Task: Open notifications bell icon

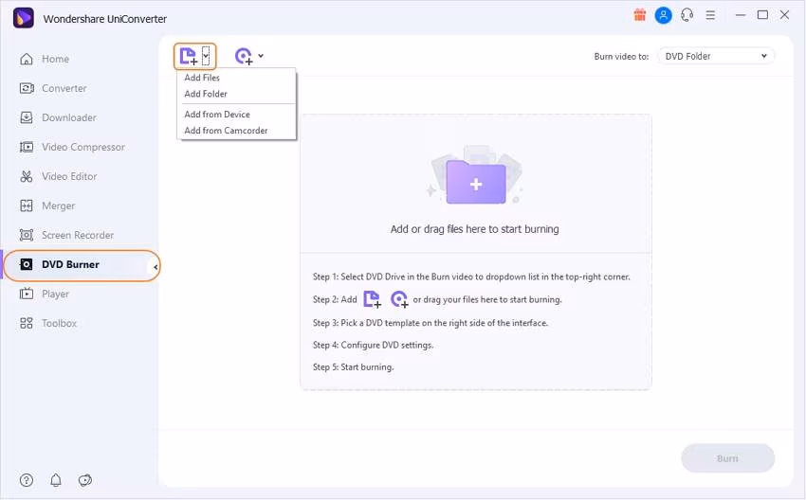Action: tap(56, 480)
